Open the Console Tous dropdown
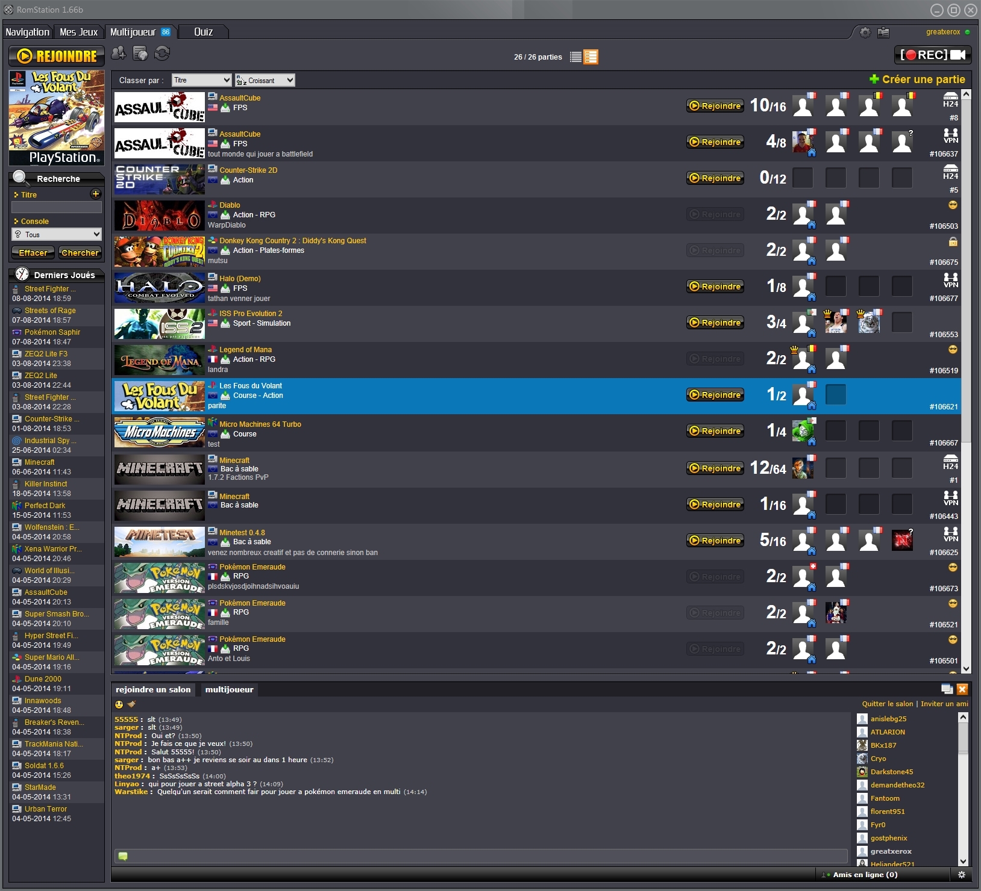 (x=57, y=234)
